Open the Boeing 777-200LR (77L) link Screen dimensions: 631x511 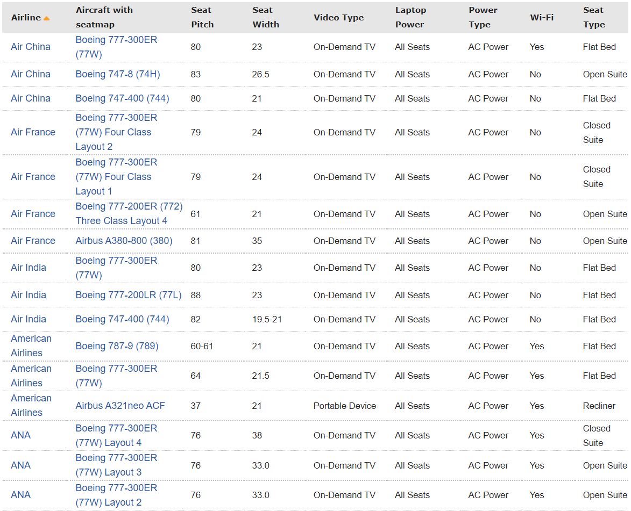click(128, 295)
